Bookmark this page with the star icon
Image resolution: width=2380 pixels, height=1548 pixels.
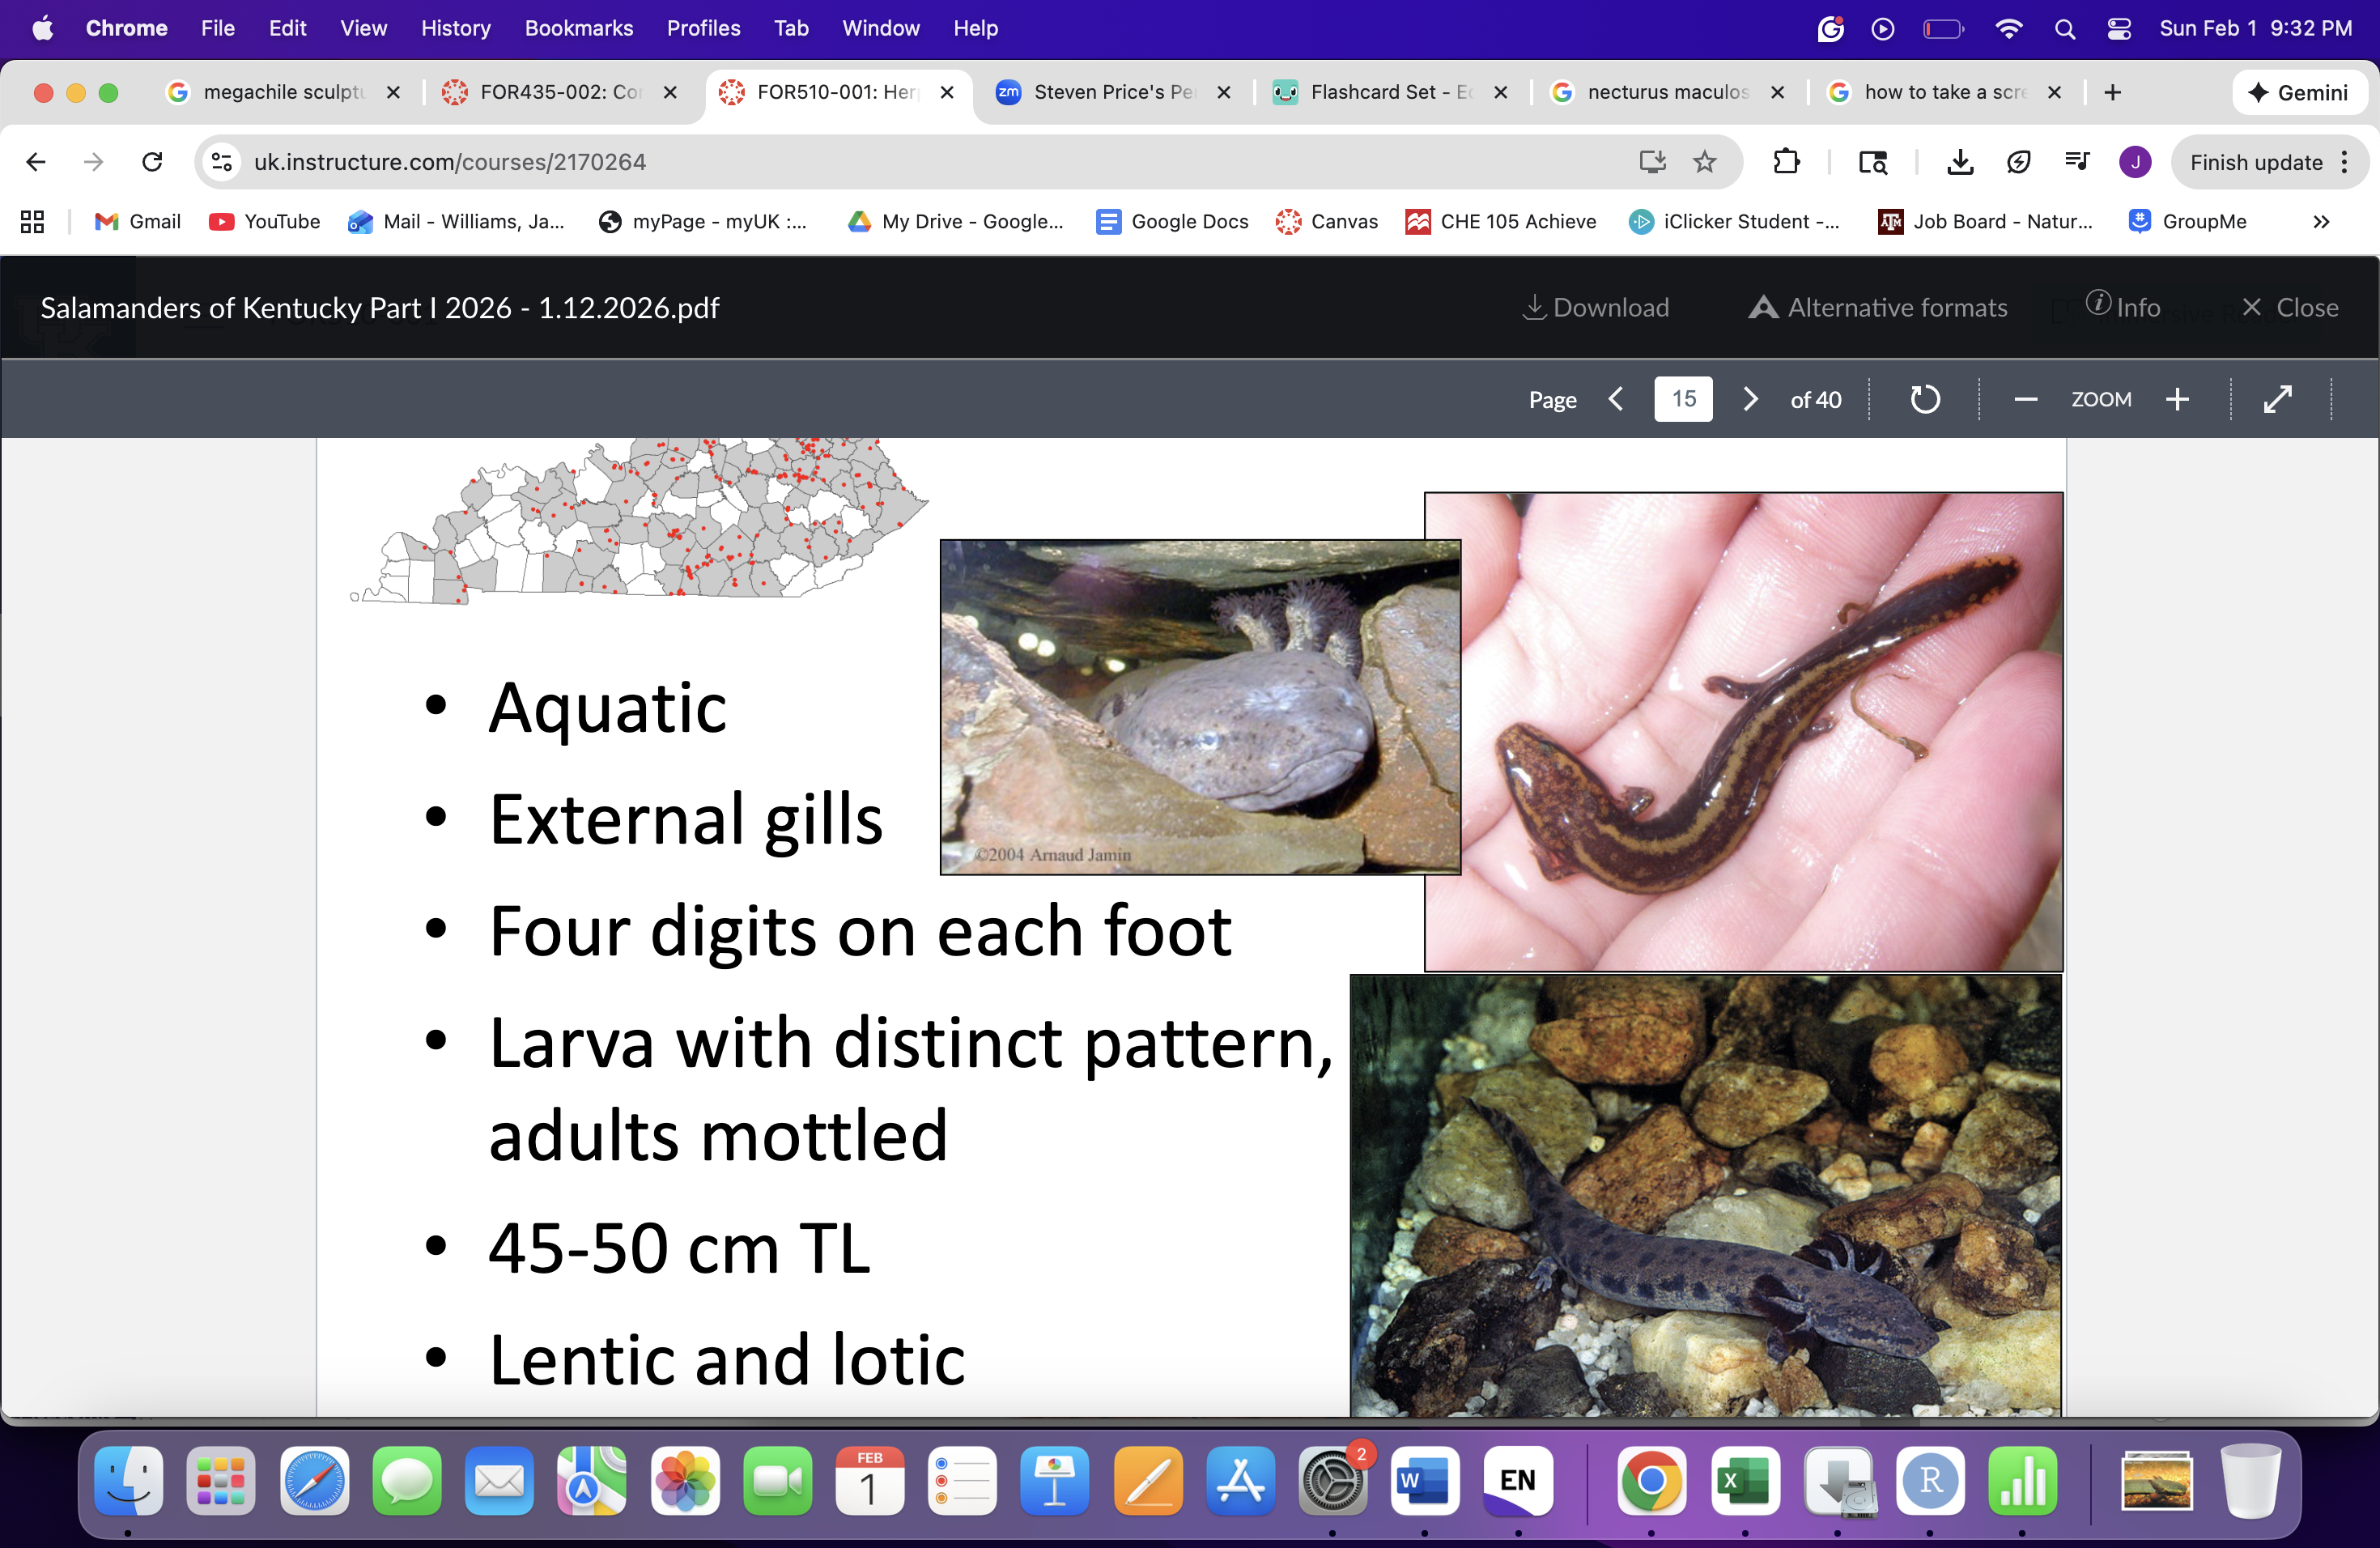click(1705, 162)
